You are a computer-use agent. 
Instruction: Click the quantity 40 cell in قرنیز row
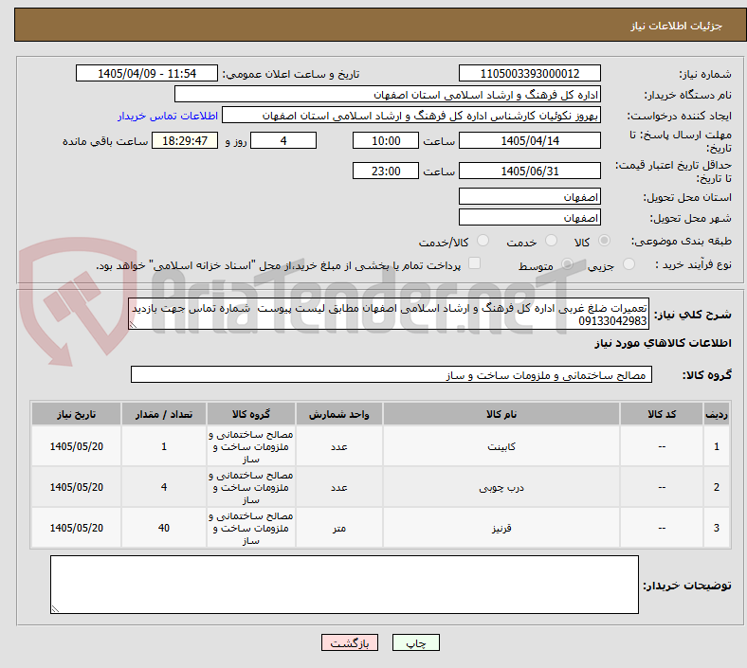[x=164, y=528]
